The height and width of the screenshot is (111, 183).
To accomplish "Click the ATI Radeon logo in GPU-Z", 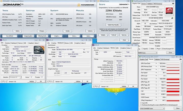I will pos(169,11).
